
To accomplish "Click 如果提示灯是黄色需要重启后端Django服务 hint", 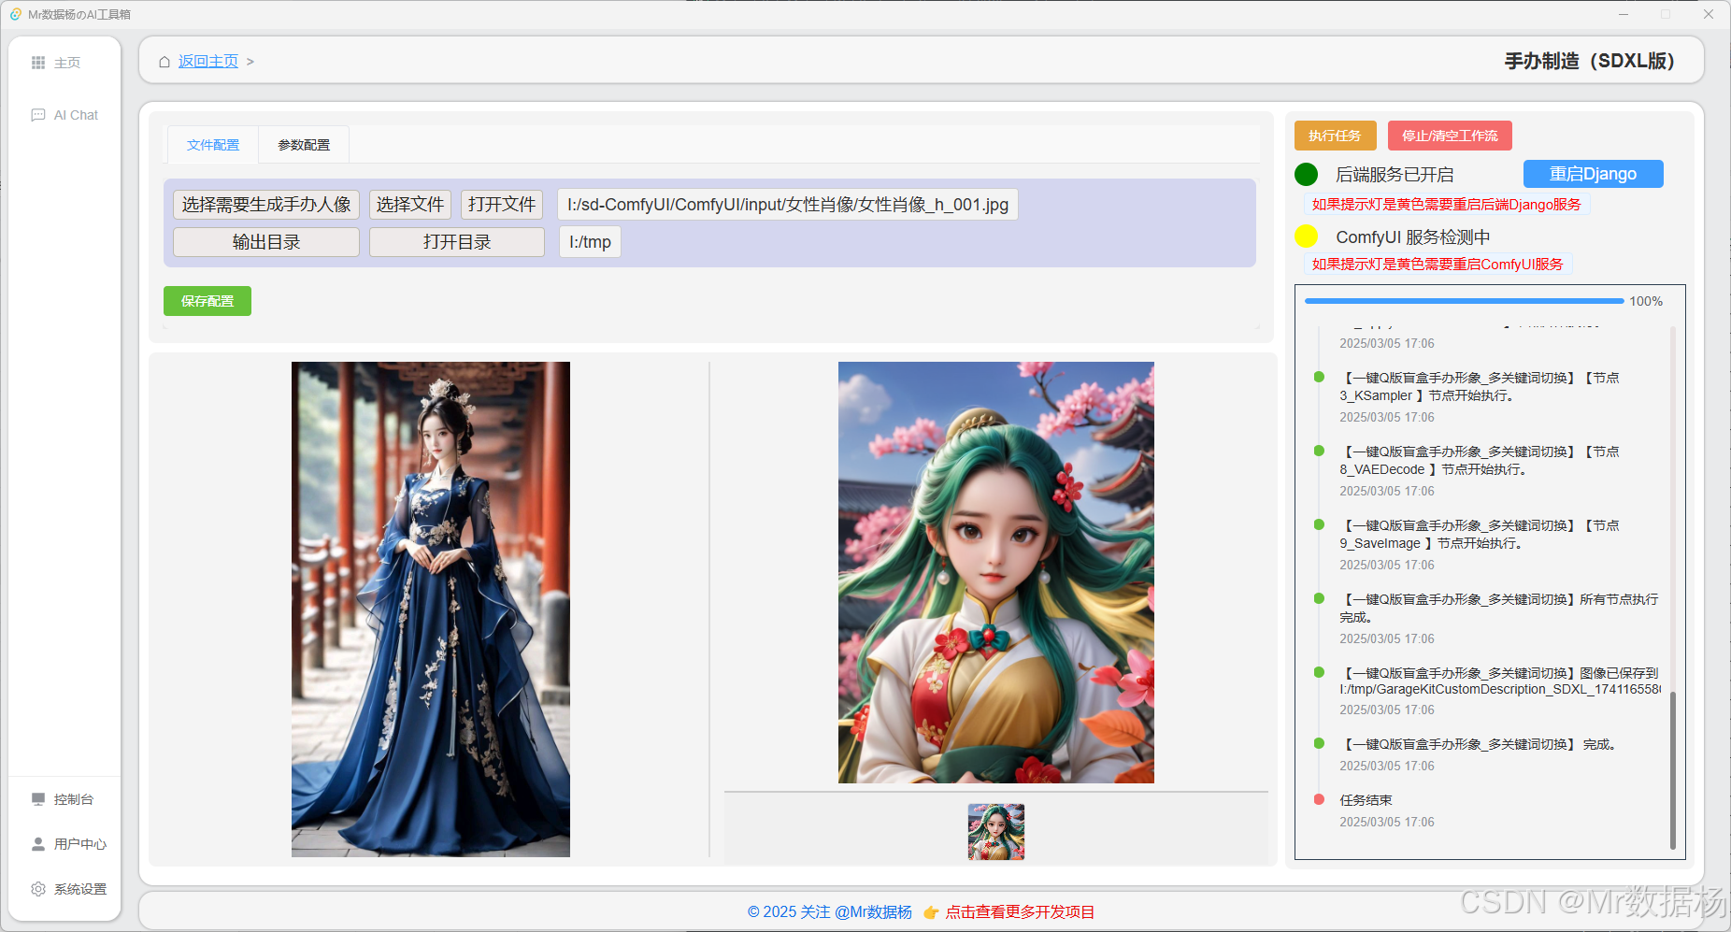I will (x=1447, y=205).
